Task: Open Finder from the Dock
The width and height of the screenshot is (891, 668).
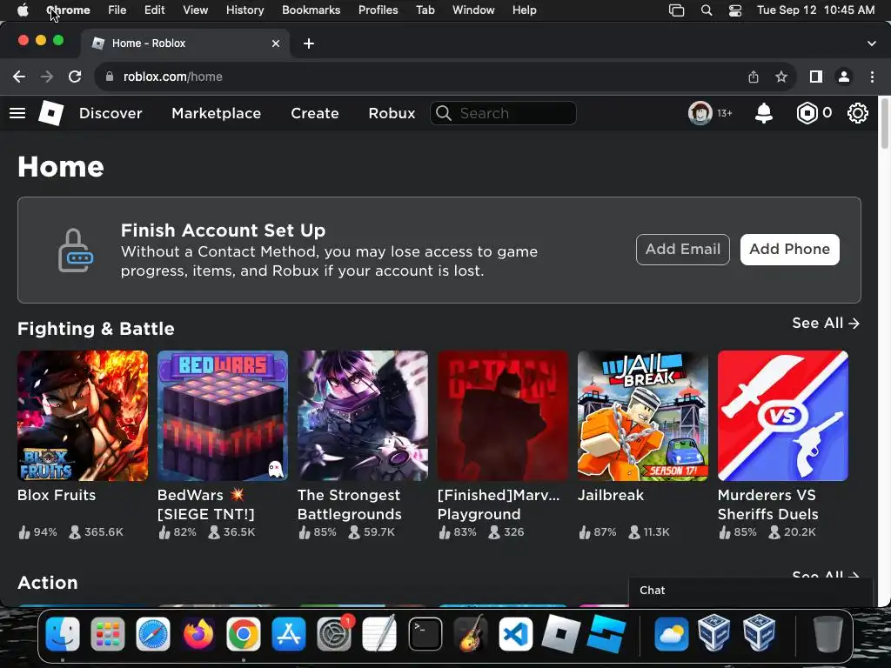Action: (63, 634)
